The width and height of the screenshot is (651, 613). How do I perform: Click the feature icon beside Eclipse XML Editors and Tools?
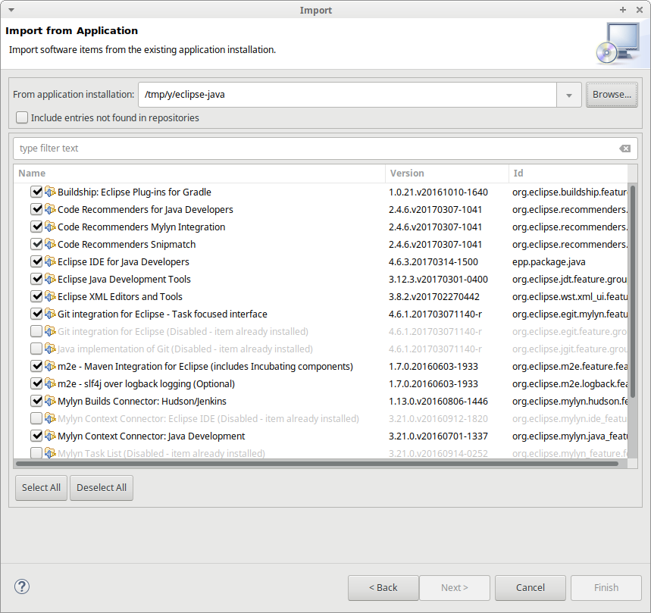pos(50,296)
